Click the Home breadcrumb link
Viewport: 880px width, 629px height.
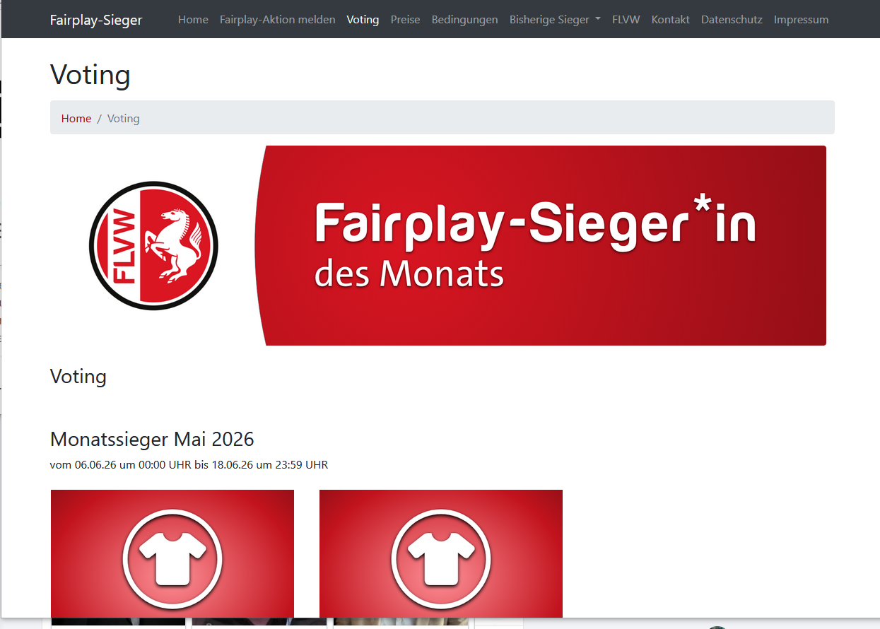pos(76,119)
